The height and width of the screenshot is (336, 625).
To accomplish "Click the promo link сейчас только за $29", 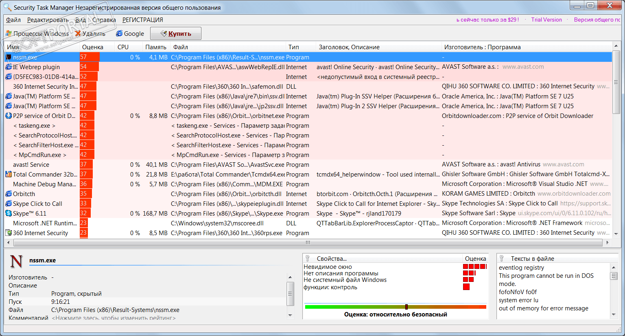I will (x=487, y=20).
